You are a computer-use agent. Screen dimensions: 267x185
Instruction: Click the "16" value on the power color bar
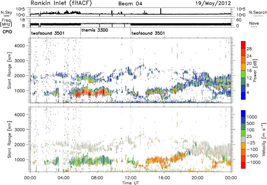click(249, 71)
